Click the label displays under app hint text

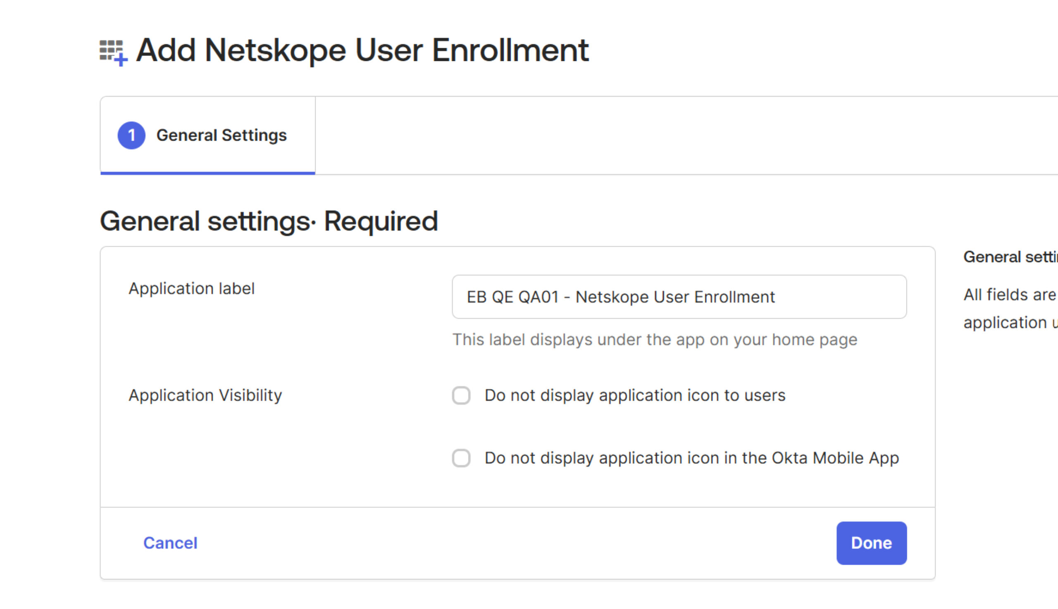pos(655,339)
